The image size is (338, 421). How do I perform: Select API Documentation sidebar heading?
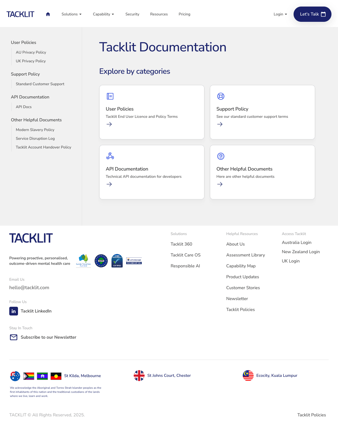pos(30,97)
